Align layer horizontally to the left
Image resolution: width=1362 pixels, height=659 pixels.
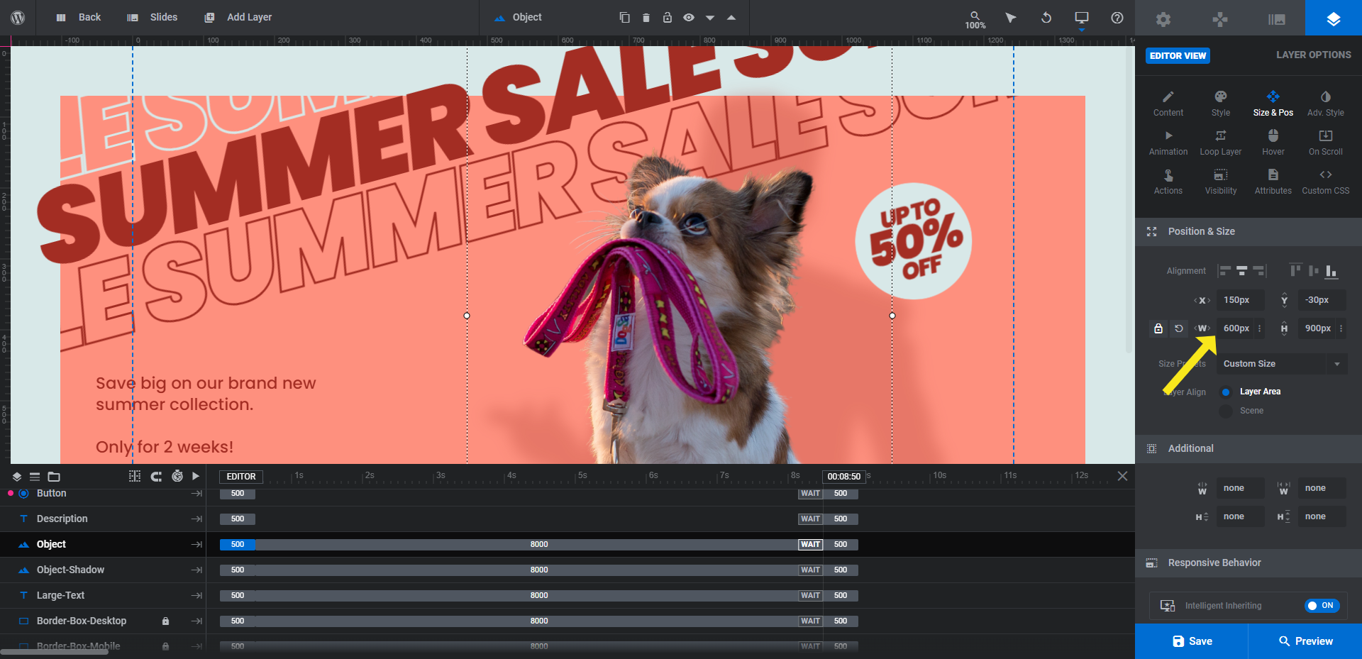pos(1225,271)
